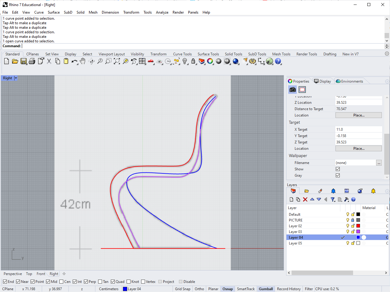Click the padlock Lock Objects icon
Viewport: 390px width, 292px height.
[x=193, y=61]
